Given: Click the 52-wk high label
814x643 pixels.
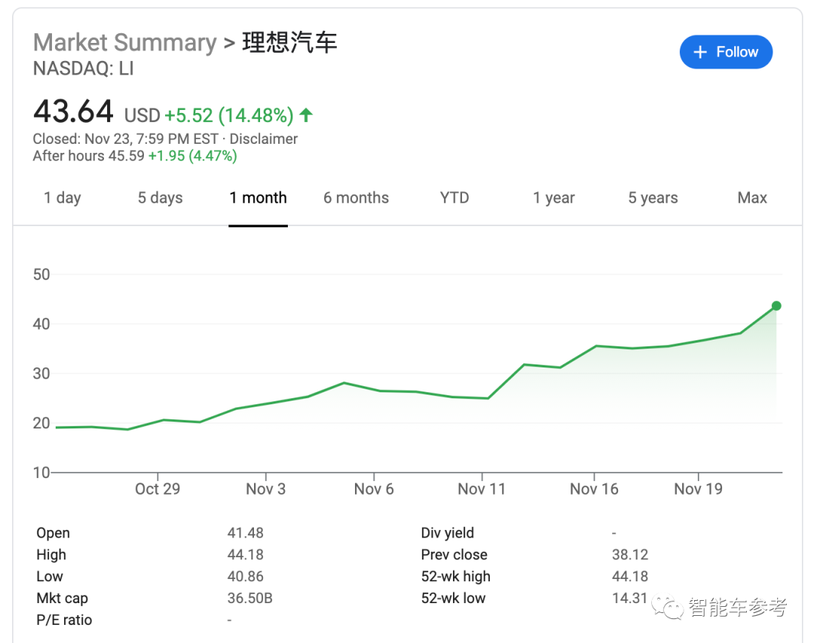Looking at the screenshot, I should point(456,576).
